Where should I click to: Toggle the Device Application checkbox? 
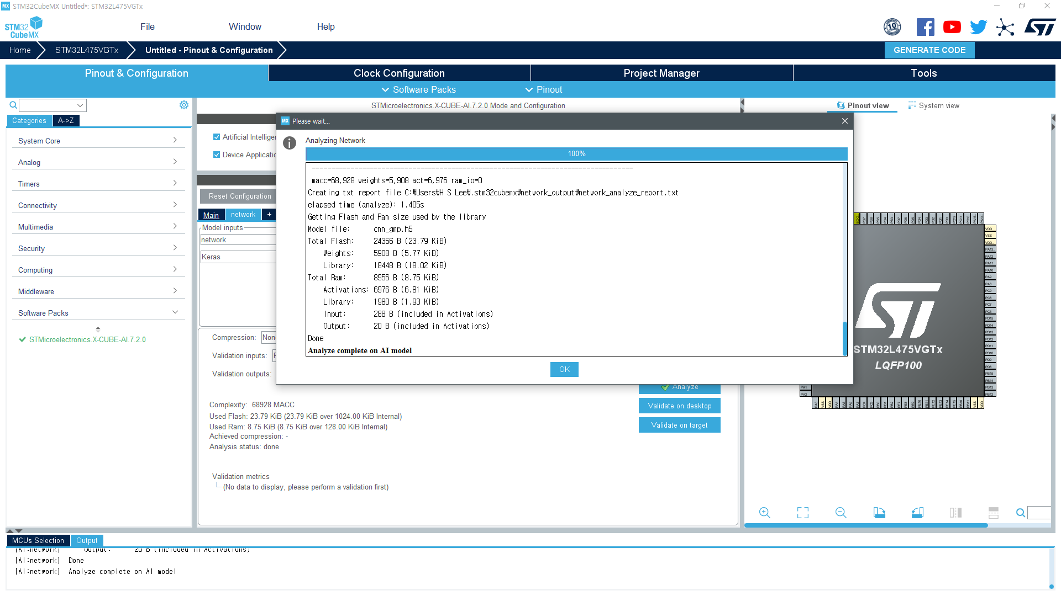(x=217, y=155)
